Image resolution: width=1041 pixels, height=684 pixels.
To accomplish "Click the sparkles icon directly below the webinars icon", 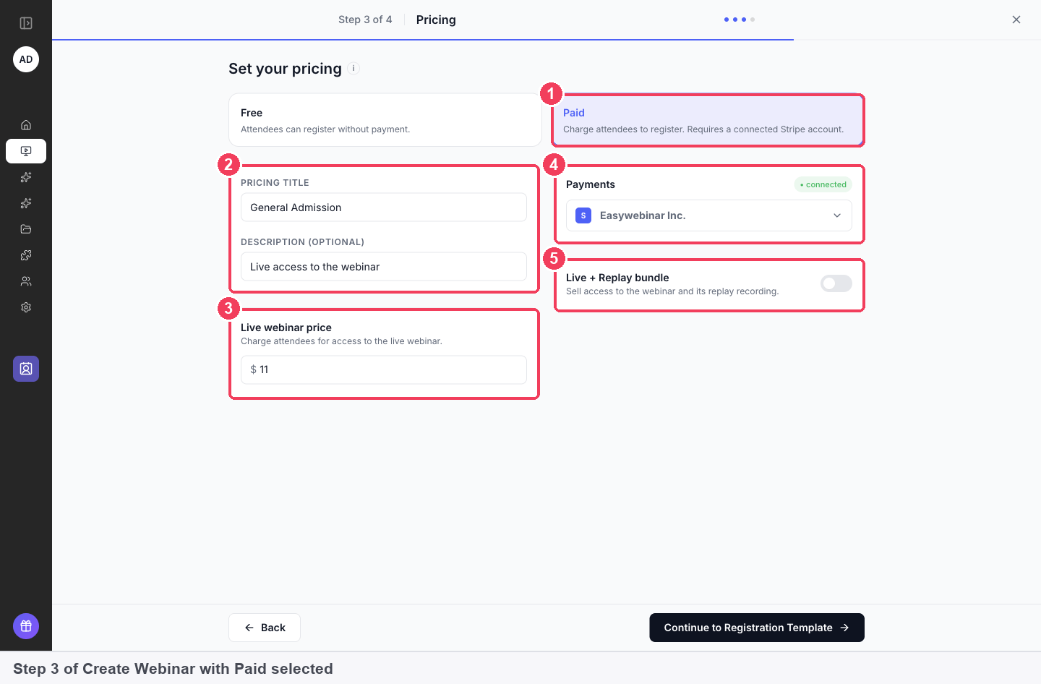I will click(26, 177).
